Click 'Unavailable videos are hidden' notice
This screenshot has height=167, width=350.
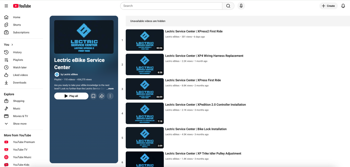click(x=148, y=21)
